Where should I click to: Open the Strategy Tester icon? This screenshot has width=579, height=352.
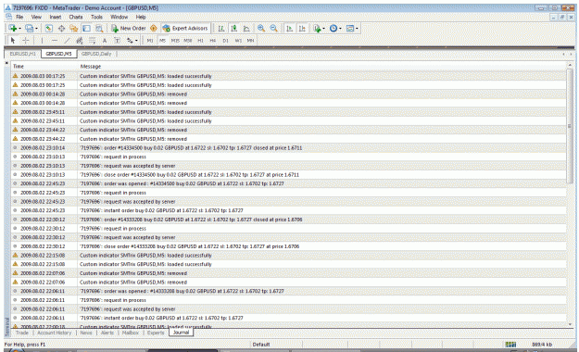[99, 29]
